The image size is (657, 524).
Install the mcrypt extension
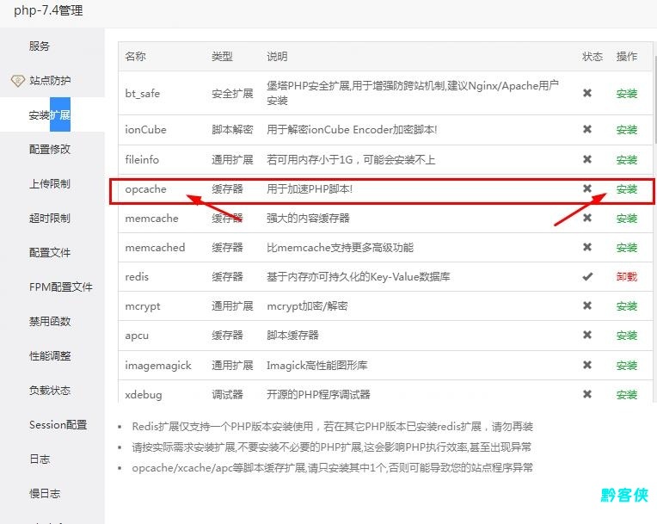(x=626, y=306)
